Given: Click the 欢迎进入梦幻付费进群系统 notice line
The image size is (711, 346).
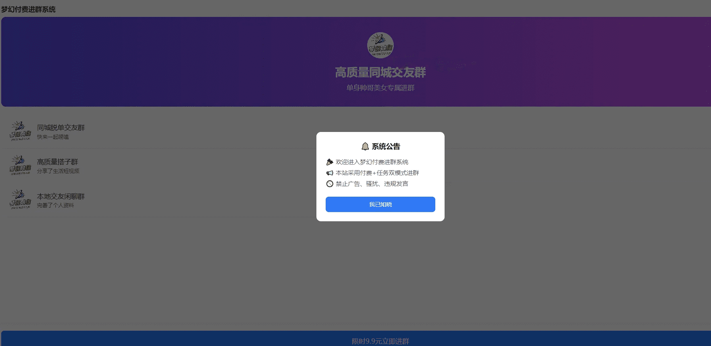Looking at the screenshot, I should tap(372, 162).
